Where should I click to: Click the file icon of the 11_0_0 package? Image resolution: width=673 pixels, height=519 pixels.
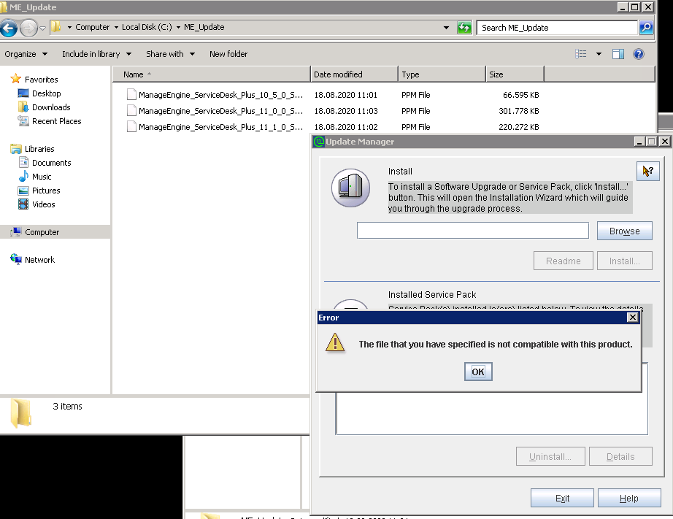coord(131,111)
